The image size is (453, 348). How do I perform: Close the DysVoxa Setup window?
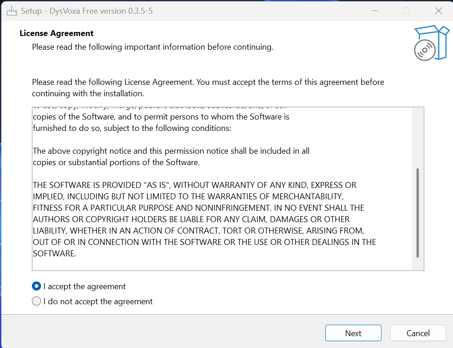point(438,11)
